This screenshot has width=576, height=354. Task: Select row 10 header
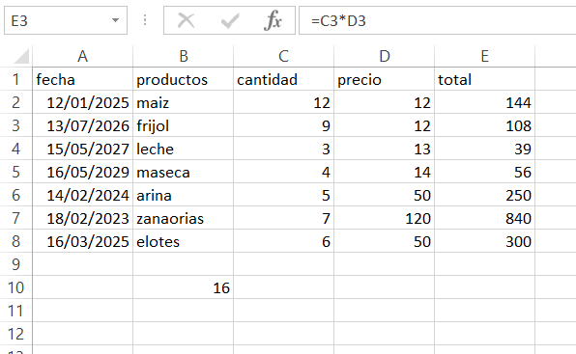[x=15, y=287]
